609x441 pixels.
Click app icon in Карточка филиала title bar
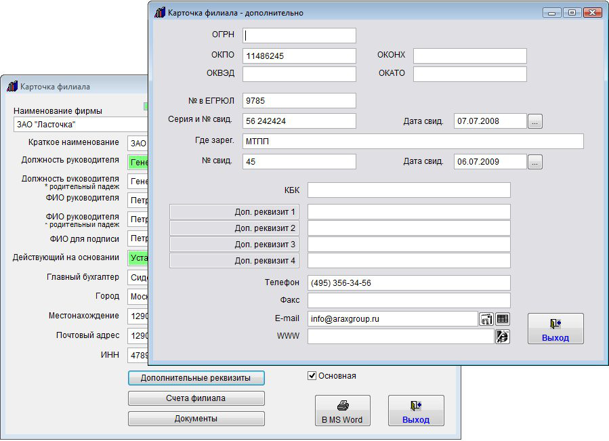[12, 86]
